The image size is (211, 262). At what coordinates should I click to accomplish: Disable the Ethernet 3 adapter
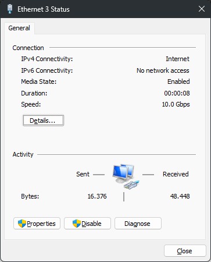tap(87, 224)
